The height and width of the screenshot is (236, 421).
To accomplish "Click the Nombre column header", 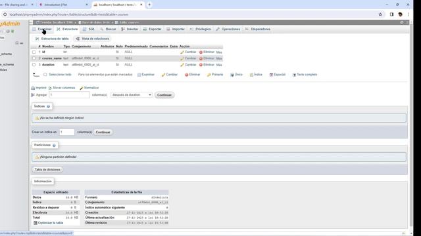I will pos(48,47).
